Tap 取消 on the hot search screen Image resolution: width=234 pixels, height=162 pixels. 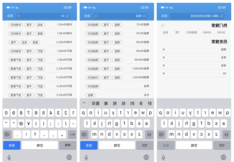[164, 16]
